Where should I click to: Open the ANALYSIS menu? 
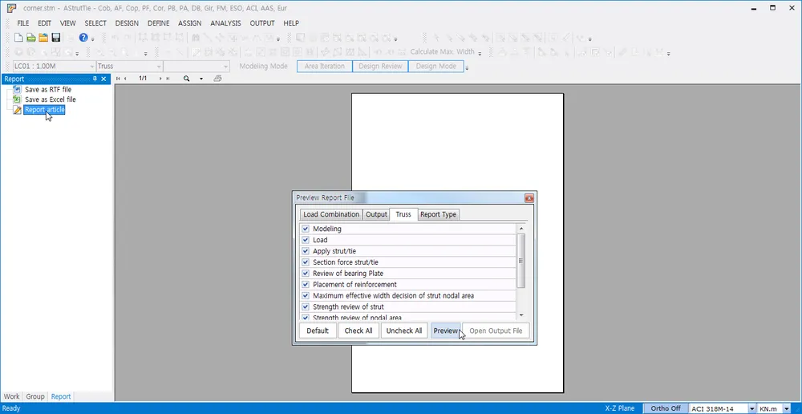click(225, 23)
